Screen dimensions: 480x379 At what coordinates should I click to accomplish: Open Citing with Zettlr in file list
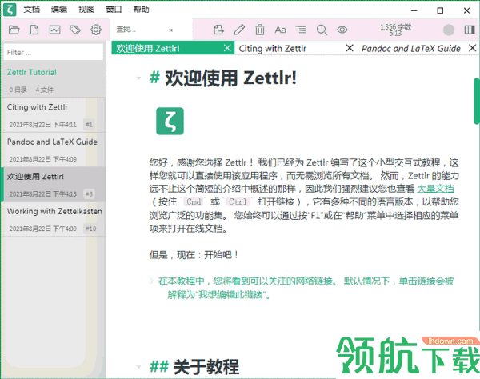pos(54,115)
